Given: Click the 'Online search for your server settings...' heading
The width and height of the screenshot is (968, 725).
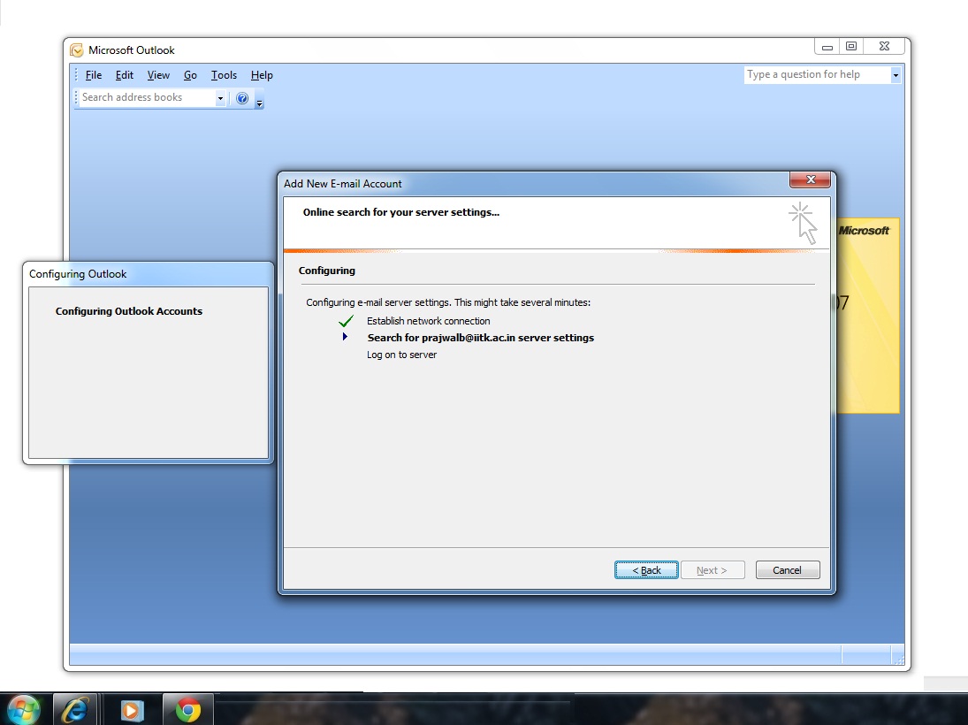Looking at the screenshot, I should 401,212.
